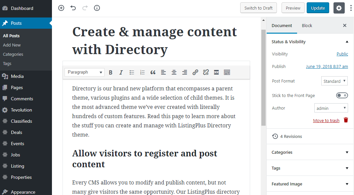Format text as a blockquote

point(153,72)
